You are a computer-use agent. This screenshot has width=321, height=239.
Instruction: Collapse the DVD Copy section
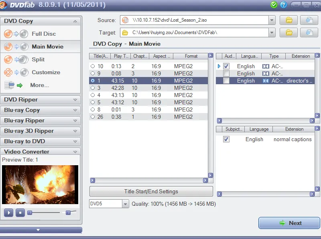click(75, 21)
